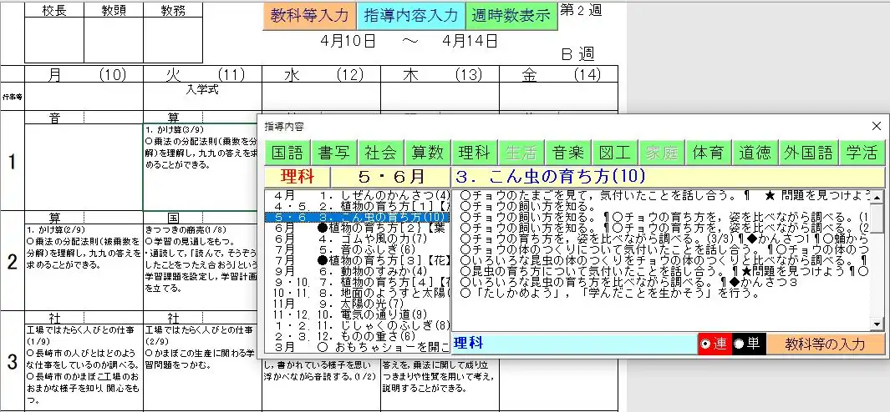890x412 pixels.
Task: Select unit 5. 音のふしぎ(6)
Action: 358,250
